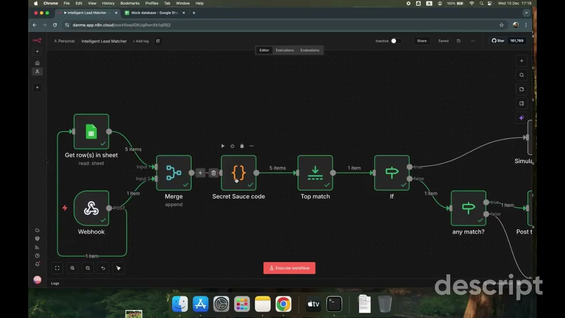The image size is (565, 318).
Task: Add a new node with right panel plus
Action: [x=521, y=61]
